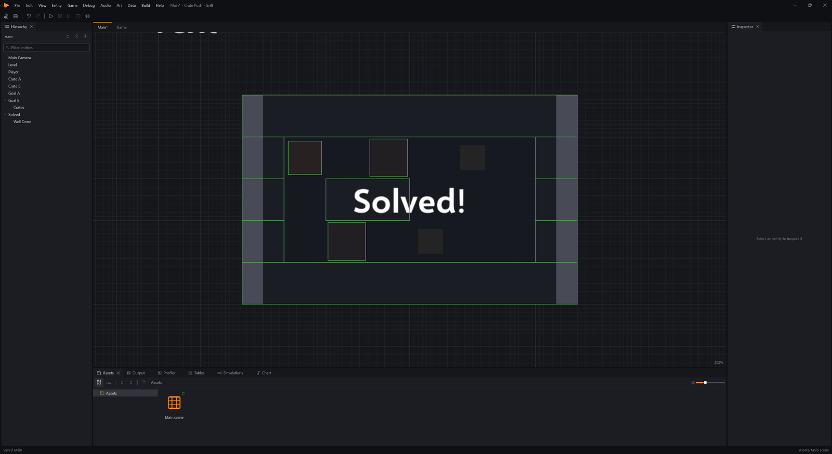Screen dimensions: 832x454
Task: Open the Build menu
Action: point(146,5)
